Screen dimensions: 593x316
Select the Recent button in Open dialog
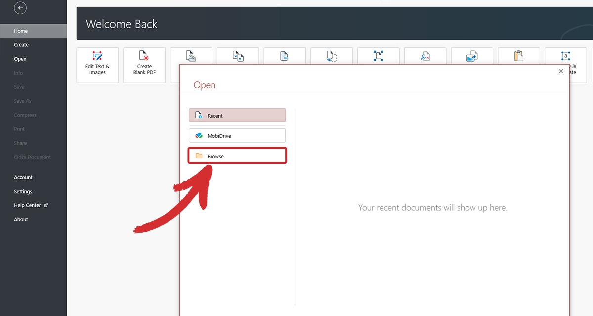(237, 115)
